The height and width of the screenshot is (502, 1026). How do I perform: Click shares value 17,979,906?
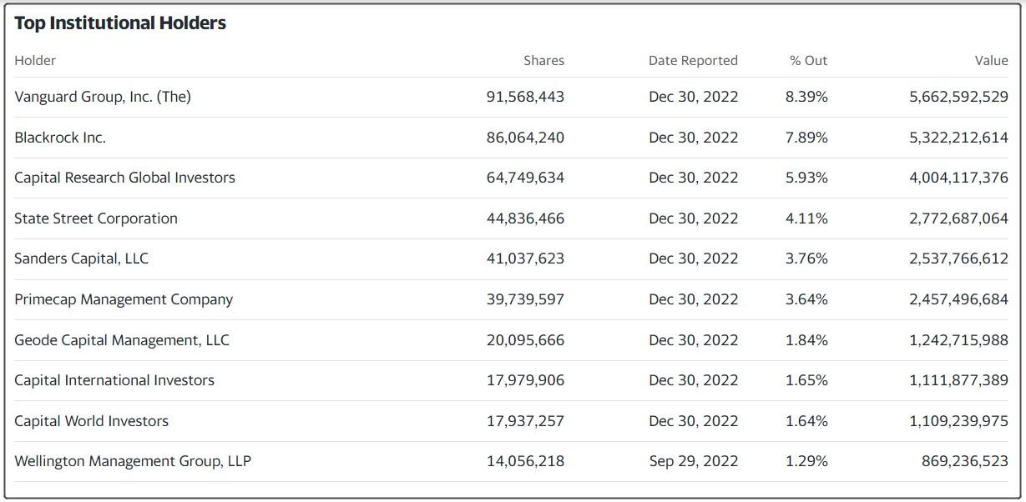coord(525,380)
